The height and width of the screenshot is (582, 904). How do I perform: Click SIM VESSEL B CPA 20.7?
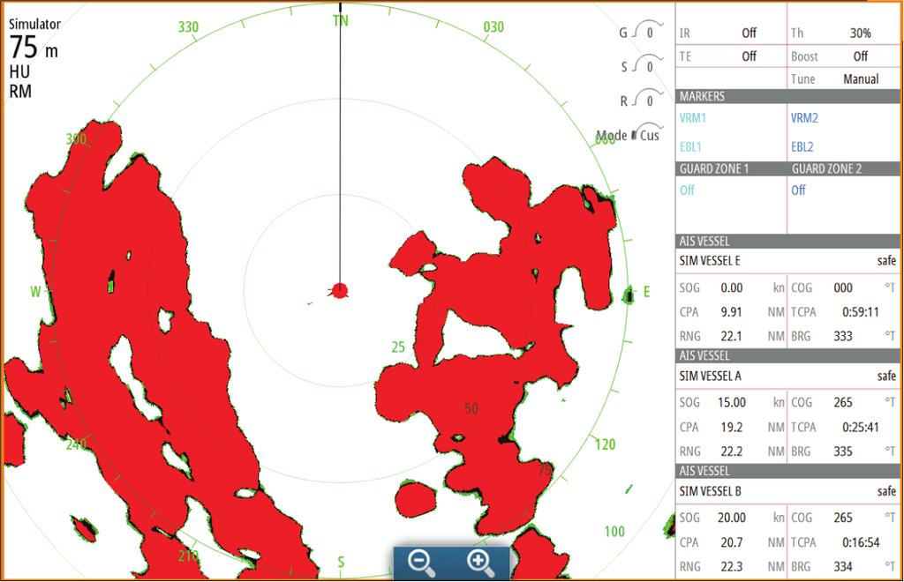(731, 542)
